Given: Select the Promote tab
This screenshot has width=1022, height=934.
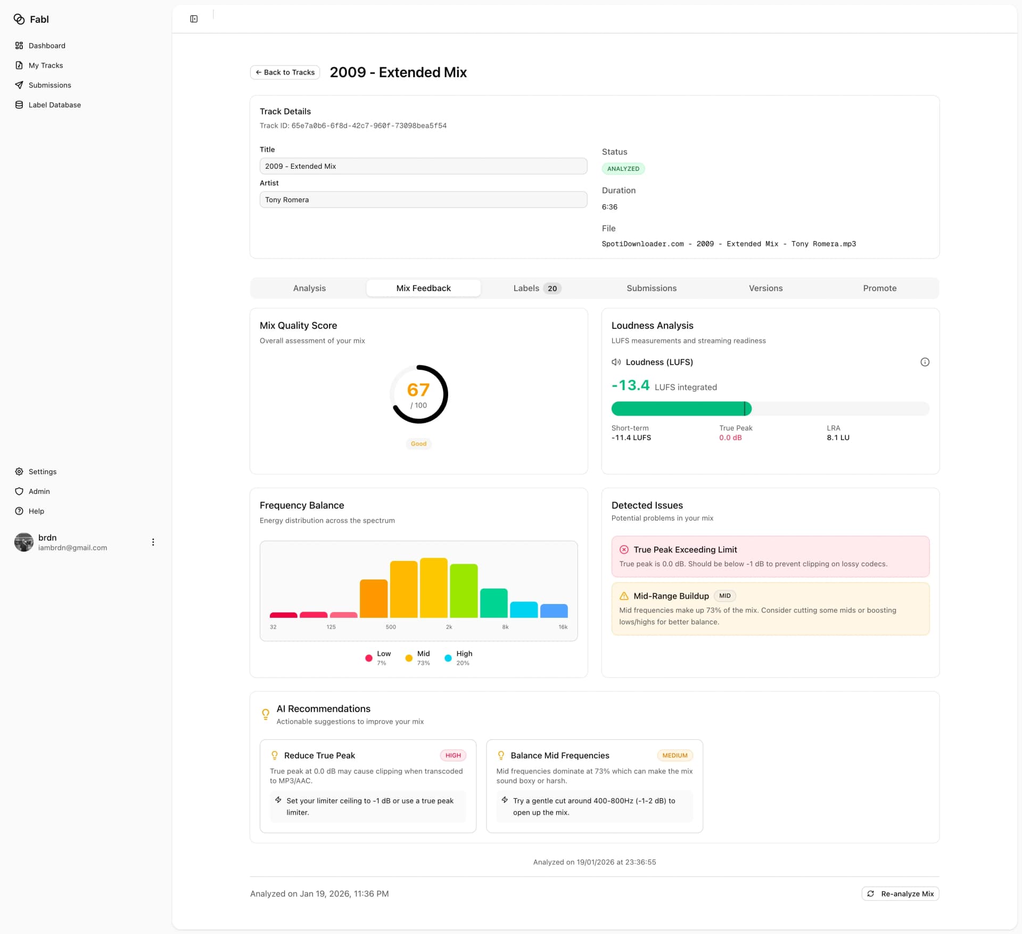Looking at the screenshot, I should coord(879,288).
